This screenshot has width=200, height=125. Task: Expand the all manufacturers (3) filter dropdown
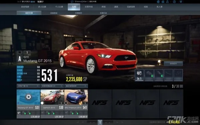click(28, 86)
